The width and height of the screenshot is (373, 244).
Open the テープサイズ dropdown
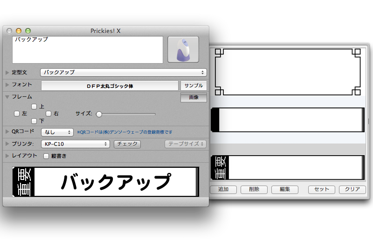pos(186,144)
